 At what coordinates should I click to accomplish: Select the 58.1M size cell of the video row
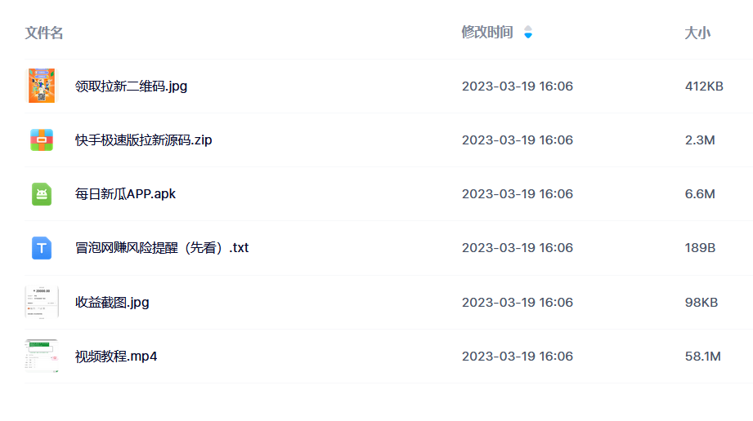tap(702, 357)
